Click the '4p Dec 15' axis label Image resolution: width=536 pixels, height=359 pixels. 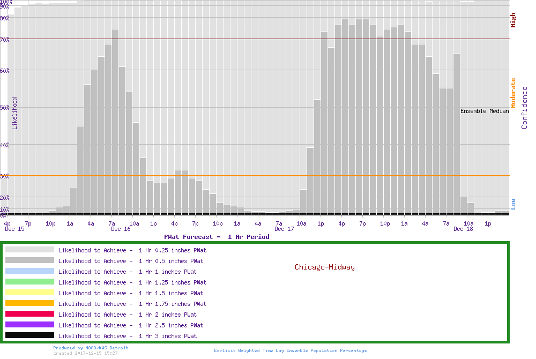click(x=14, y=226)
